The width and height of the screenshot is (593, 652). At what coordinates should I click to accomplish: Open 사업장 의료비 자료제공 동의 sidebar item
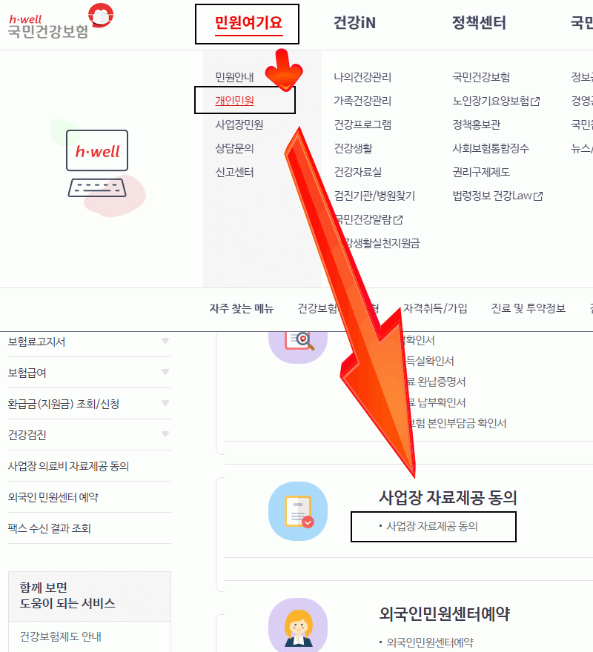coord(69,466)
